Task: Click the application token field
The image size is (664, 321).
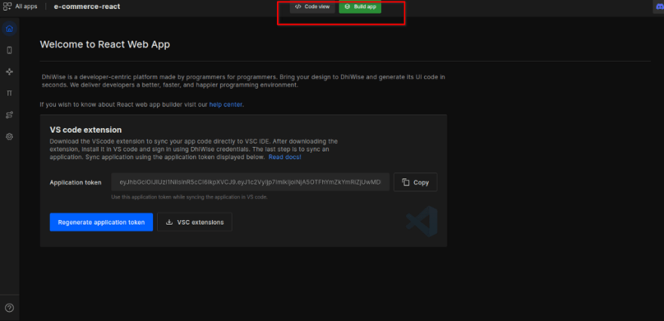Action: (x=251, y=182)
